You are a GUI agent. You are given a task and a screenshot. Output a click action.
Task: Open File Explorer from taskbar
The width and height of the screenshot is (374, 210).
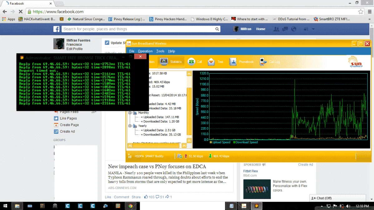pyautogui.click(x=17, y=206)
